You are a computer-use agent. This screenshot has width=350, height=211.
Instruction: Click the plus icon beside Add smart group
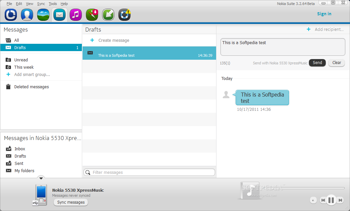8,74
